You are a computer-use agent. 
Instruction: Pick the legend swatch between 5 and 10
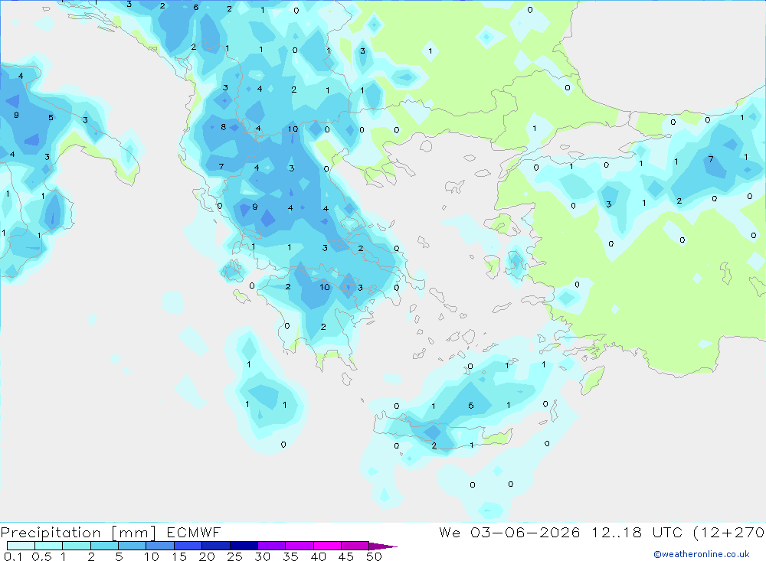133,546
